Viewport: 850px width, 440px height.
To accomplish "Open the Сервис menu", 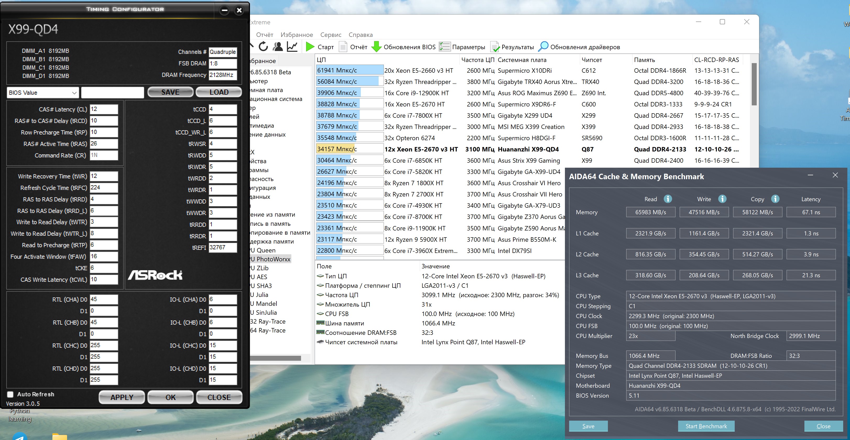I will (x=331, y=35).
